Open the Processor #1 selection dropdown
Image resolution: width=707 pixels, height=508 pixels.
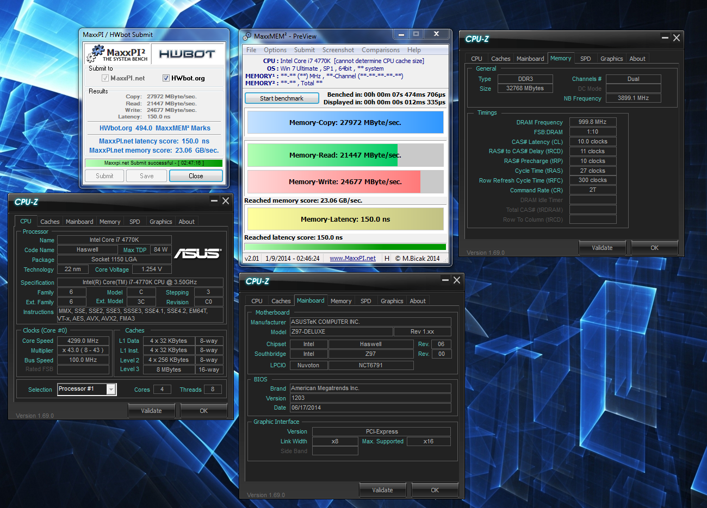[111, 389]
